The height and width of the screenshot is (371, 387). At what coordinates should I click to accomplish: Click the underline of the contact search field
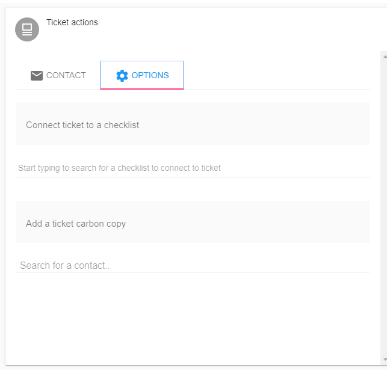193,272
